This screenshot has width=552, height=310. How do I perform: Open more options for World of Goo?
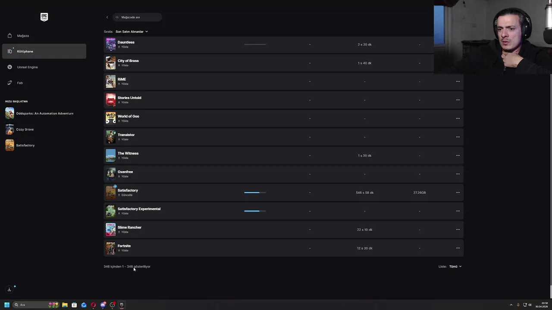458,118
